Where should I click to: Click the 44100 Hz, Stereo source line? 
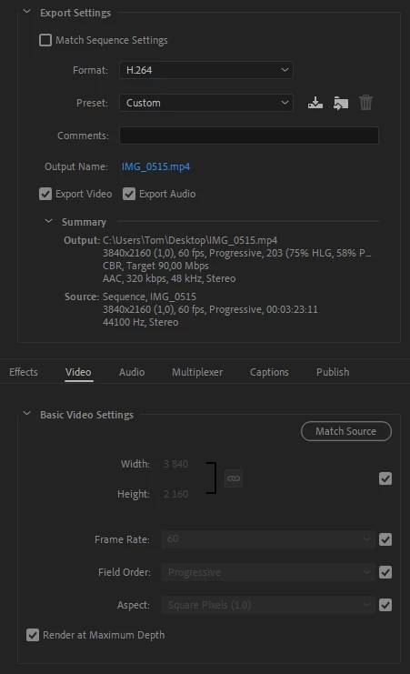(x=140, y=322)
